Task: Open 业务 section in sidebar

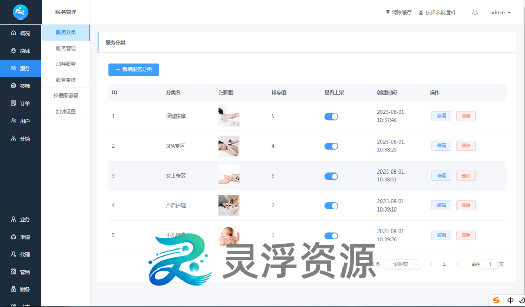Action: coord(21,219)
